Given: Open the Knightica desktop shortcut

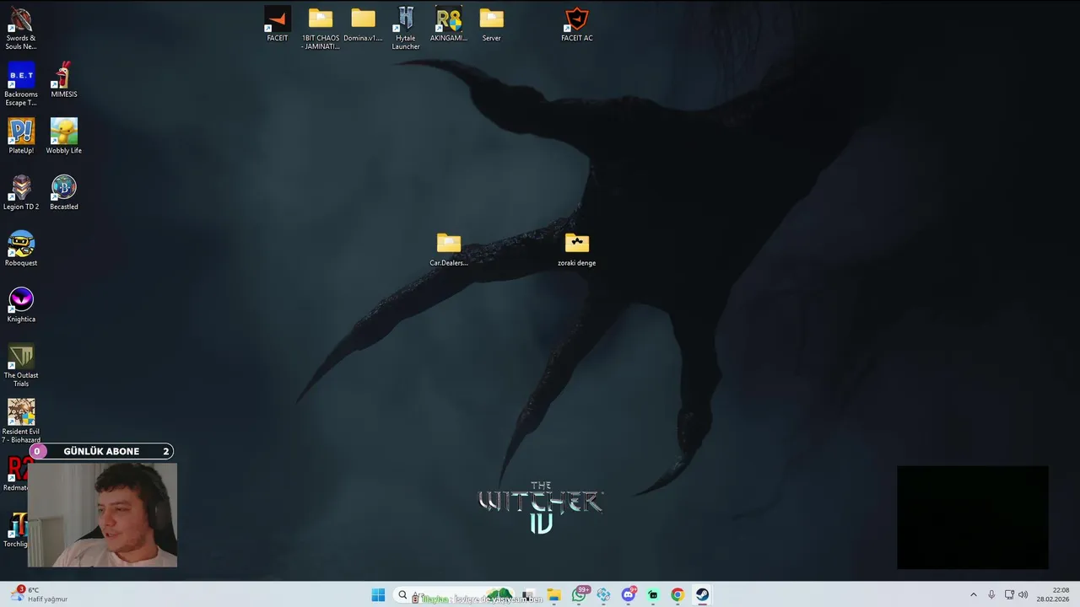Looking at the screenshot, I should (21, 306).
